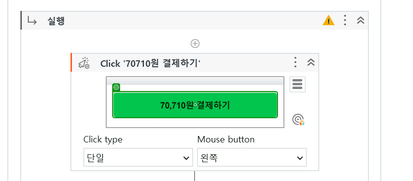Collapse the 실행 sequence with double chevron
The image size is (413, 181).
tap(360, 20)
